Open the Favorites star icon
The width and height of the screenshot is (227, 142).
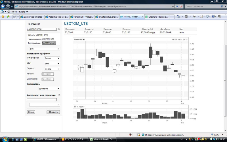click(3, 17)
